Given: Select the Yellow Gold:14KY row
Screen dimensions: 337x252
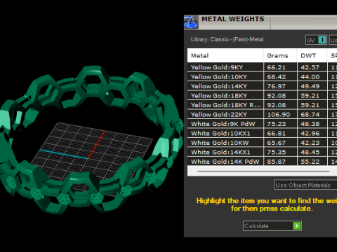Looking at the screenshot, I should 262,86.
